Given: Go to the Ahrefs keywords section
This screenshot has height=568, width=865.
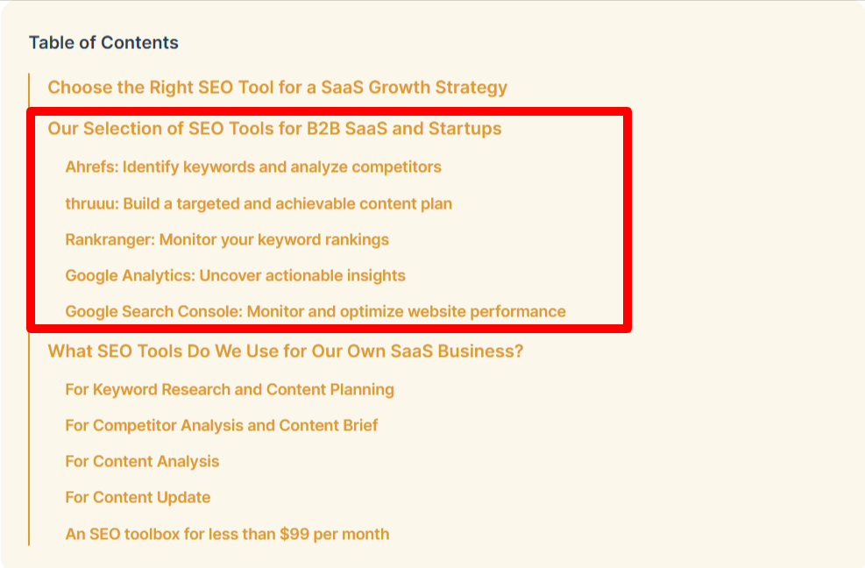Looking at the screenshot, I should (253, 167).
